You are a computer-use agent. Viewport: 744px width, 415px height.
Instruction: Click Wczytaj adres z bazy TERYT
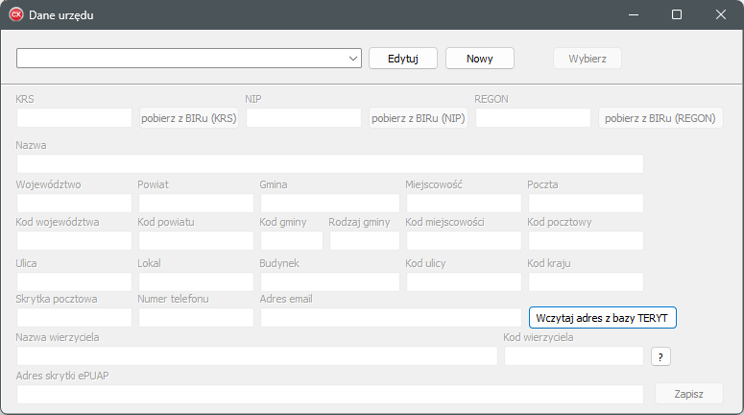[603, 318]
